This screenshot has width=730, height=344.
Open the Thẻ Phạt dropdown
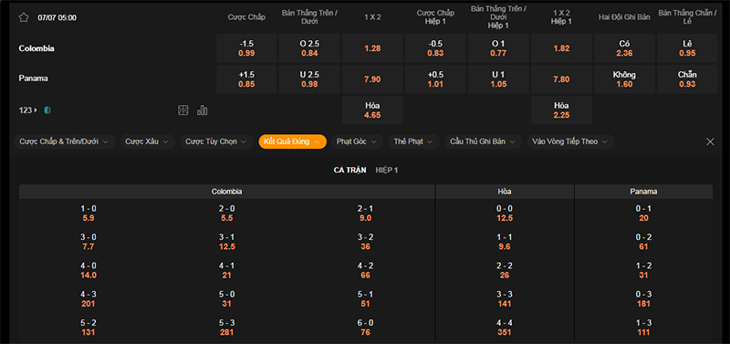(x=414, y=141)
